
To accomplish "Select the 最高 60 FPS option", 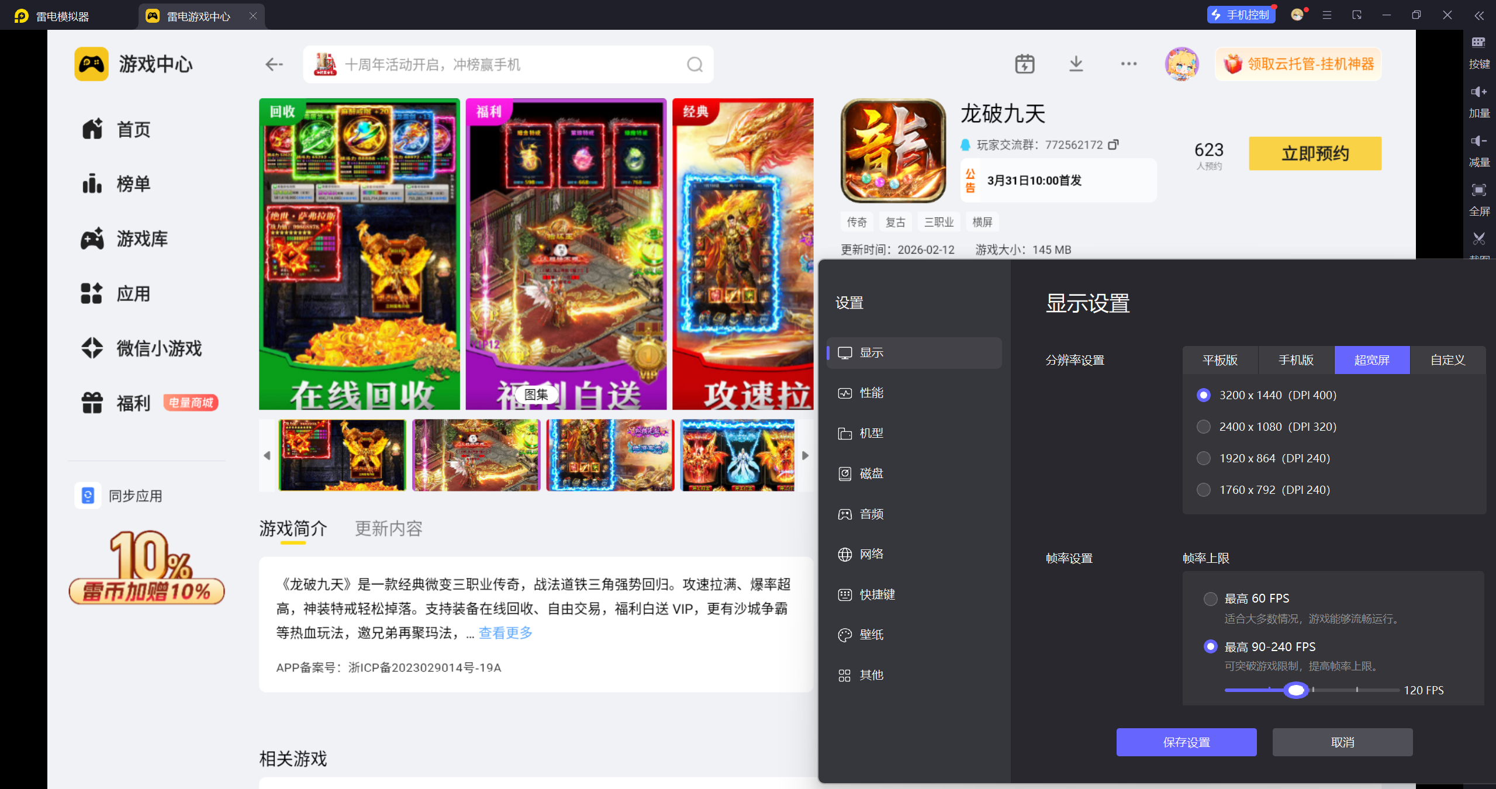I will [1211, 598].
